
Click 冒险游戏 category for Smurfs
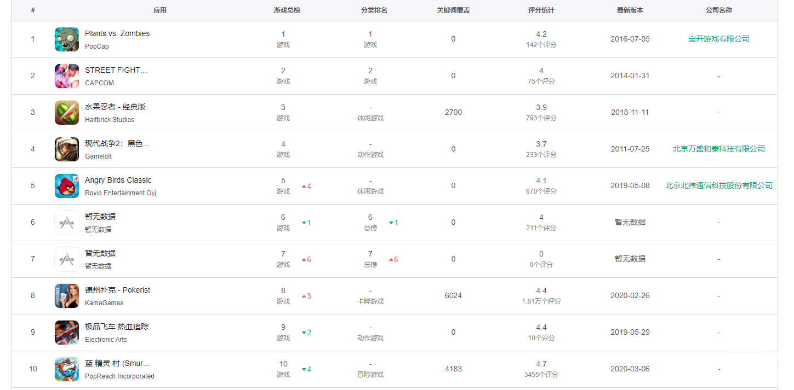pos(370,375)
